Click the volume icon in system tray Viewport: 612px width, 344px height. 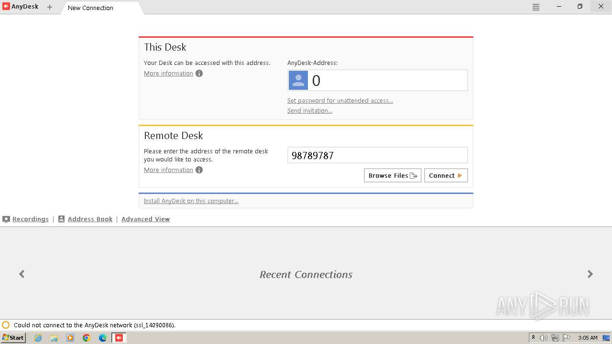click(x=544, y=338)
